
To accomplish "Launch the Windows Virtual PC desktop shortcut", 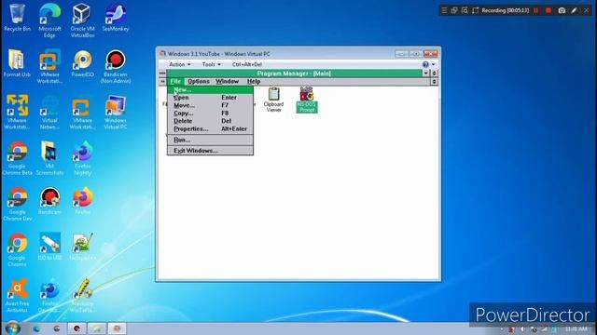I will [116, 113].
